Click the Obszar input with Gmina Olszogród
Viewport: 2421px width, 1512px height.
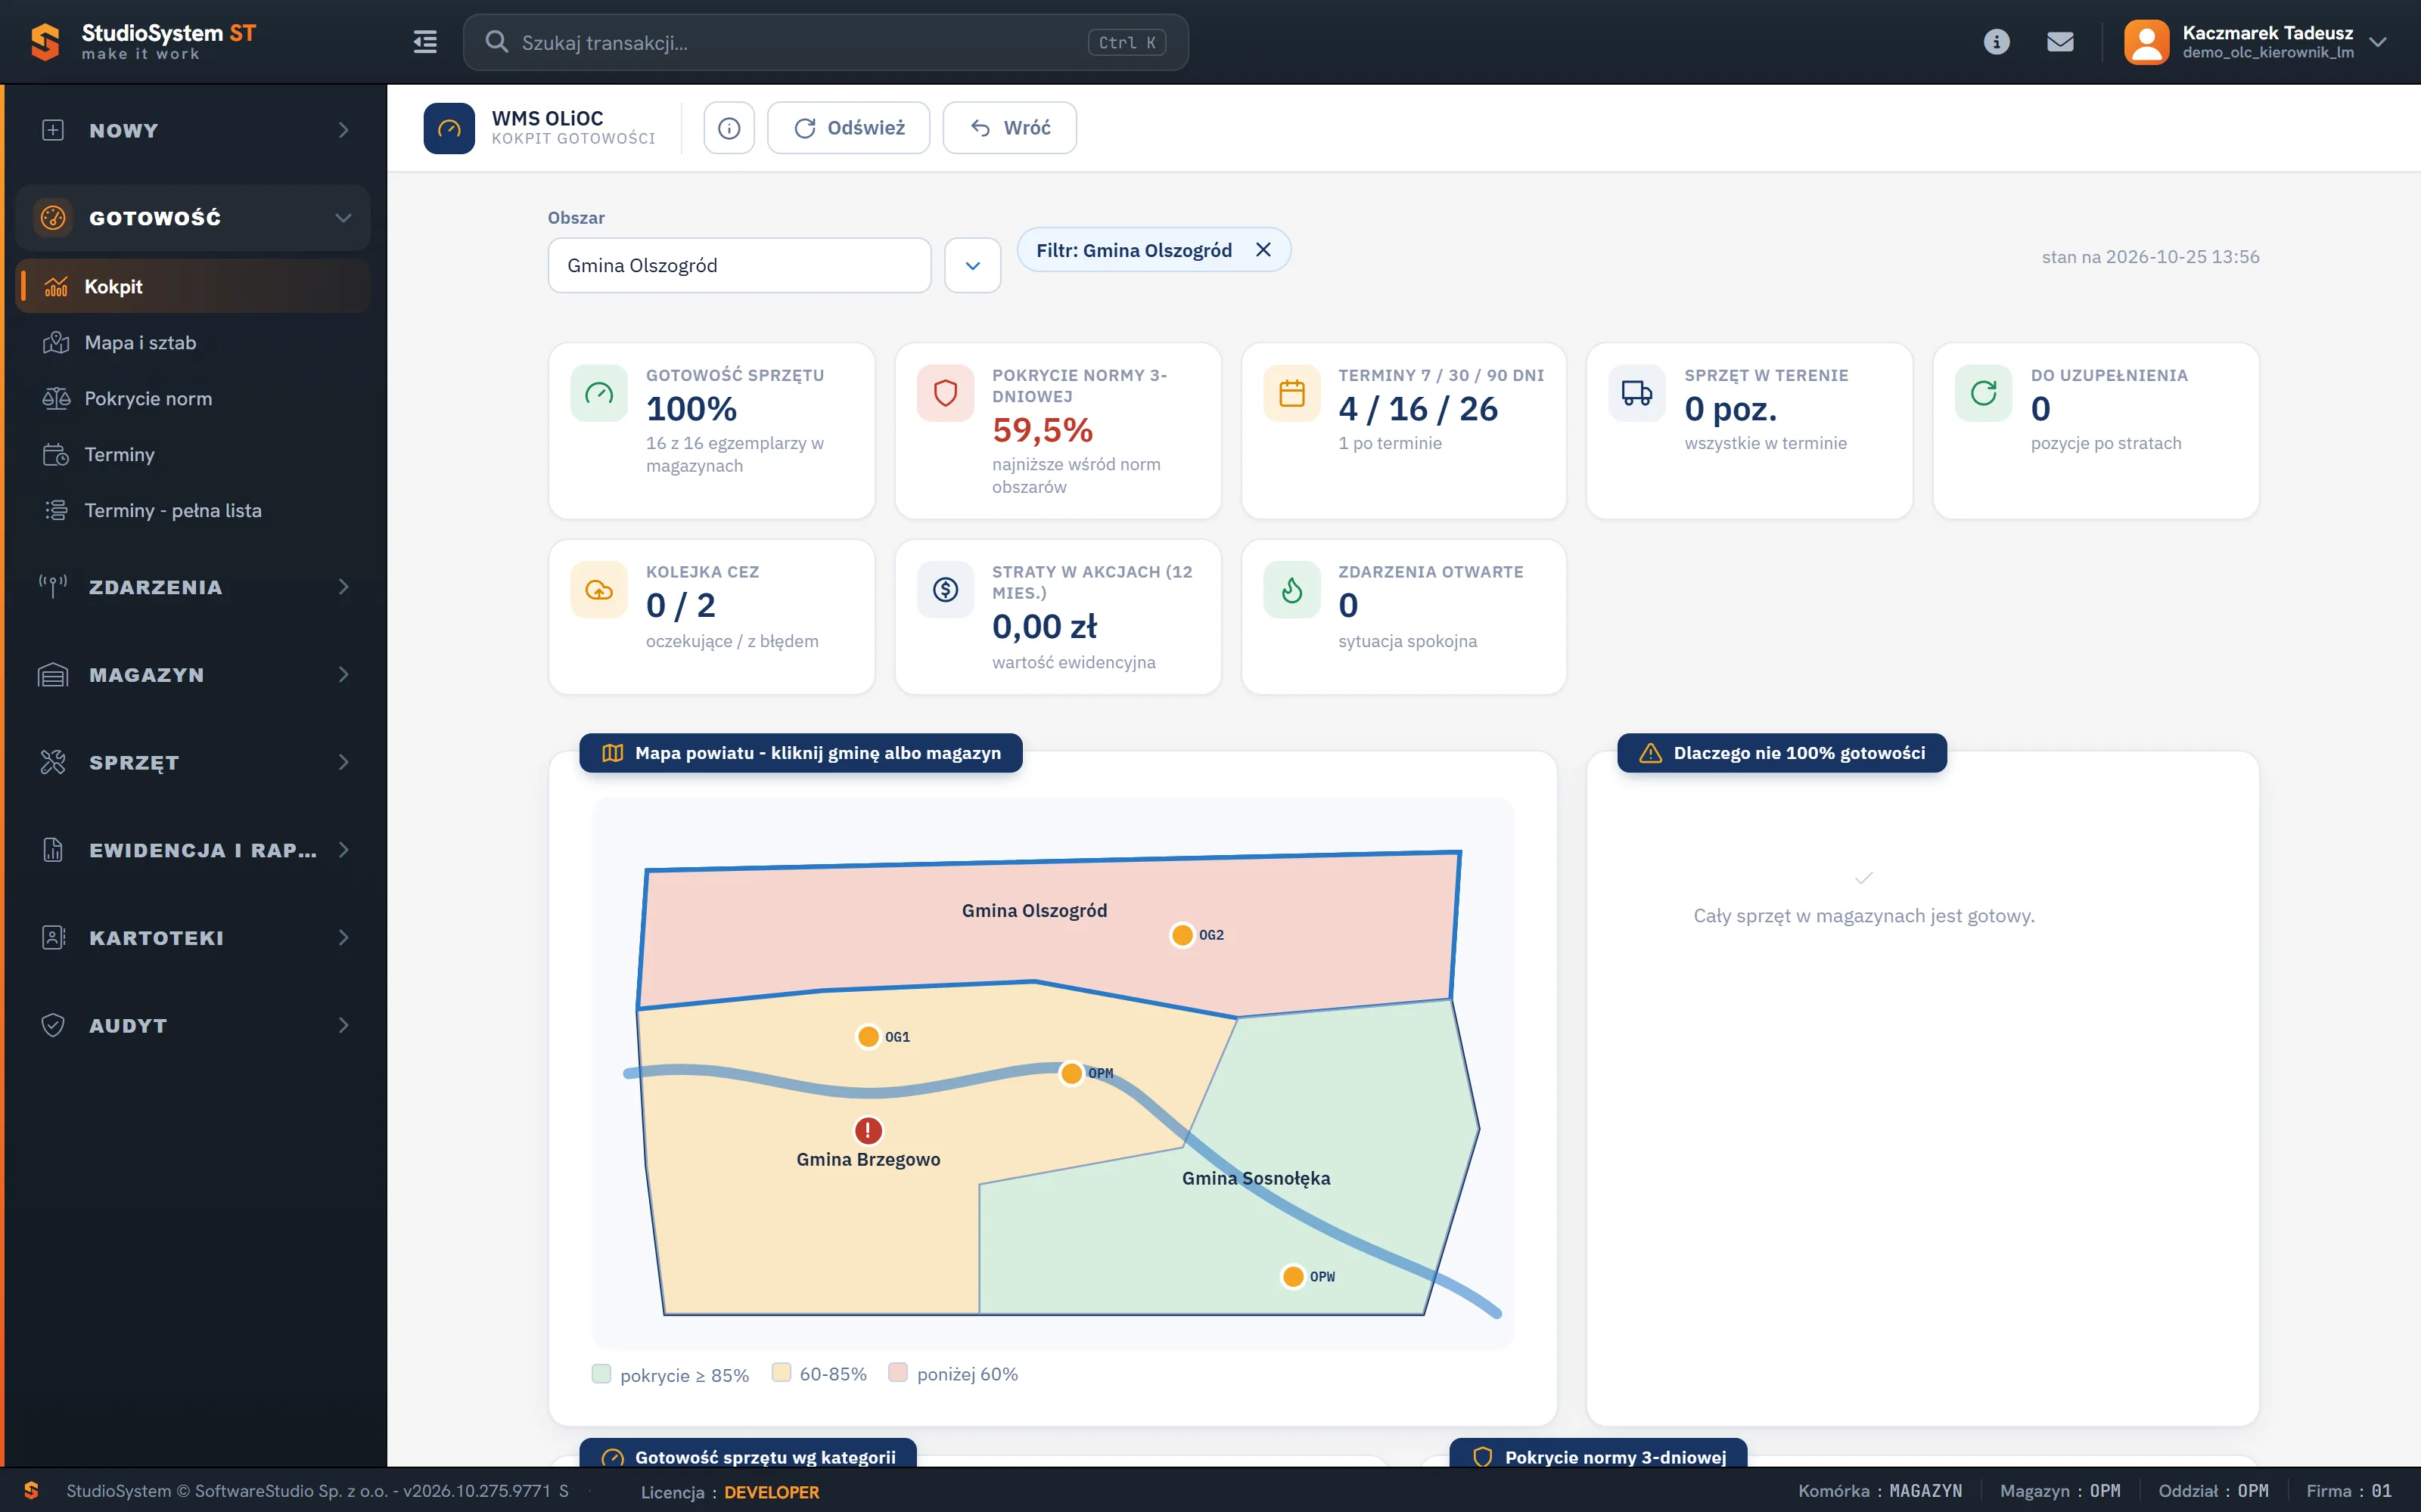[739, 266]
